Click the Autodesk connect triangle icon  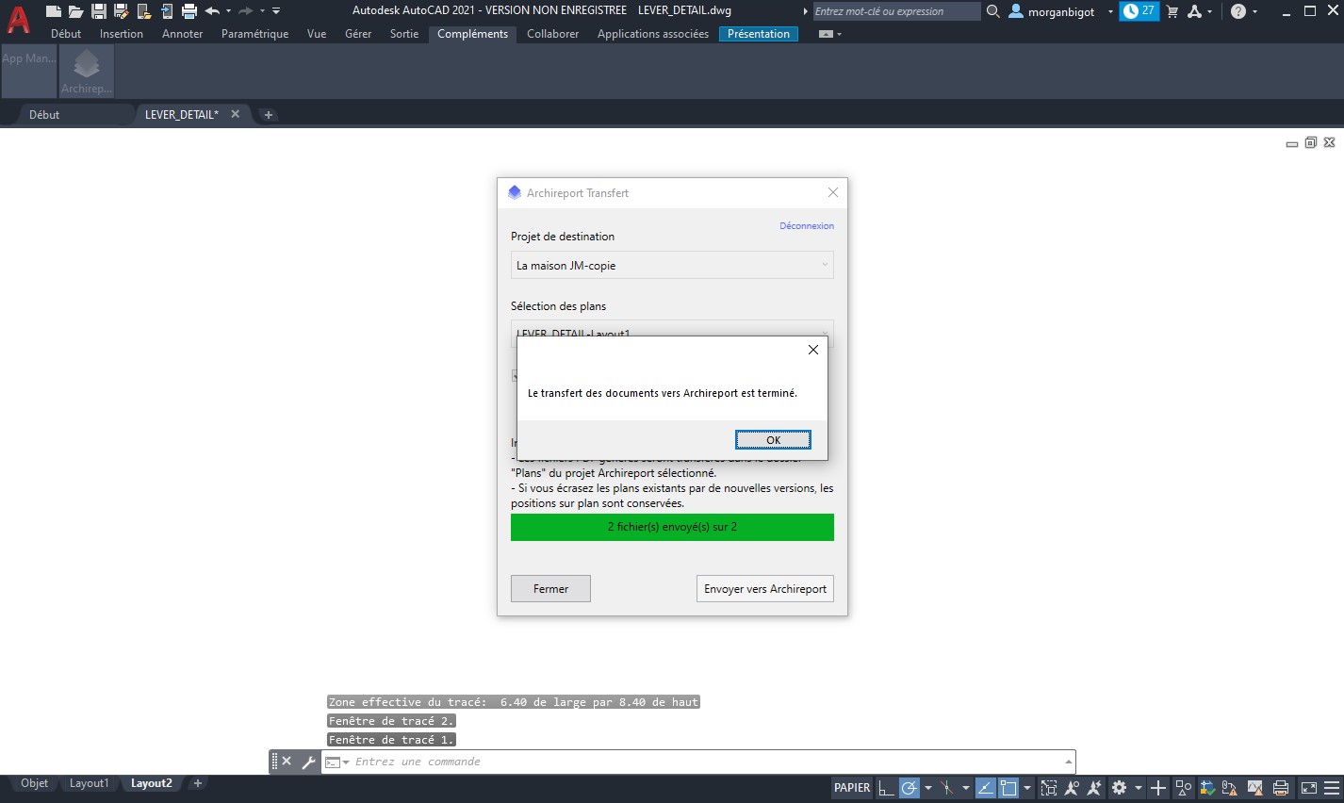coord(1195,11)
